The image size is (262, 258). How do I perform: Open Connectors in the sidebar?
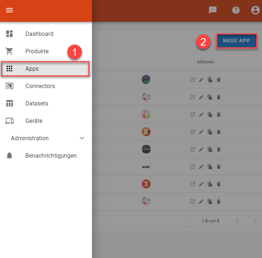[46, 86]
